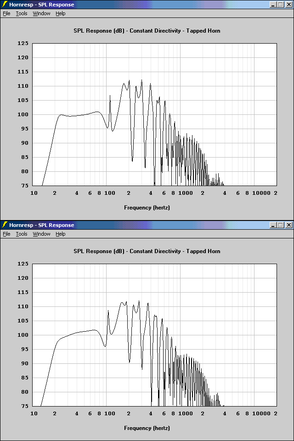Viewport: 294px width, 441px height.
Task: Click upper window title 'Hornresp - SPL Response'
Action: pyautogui.click(x=42, y=5)
